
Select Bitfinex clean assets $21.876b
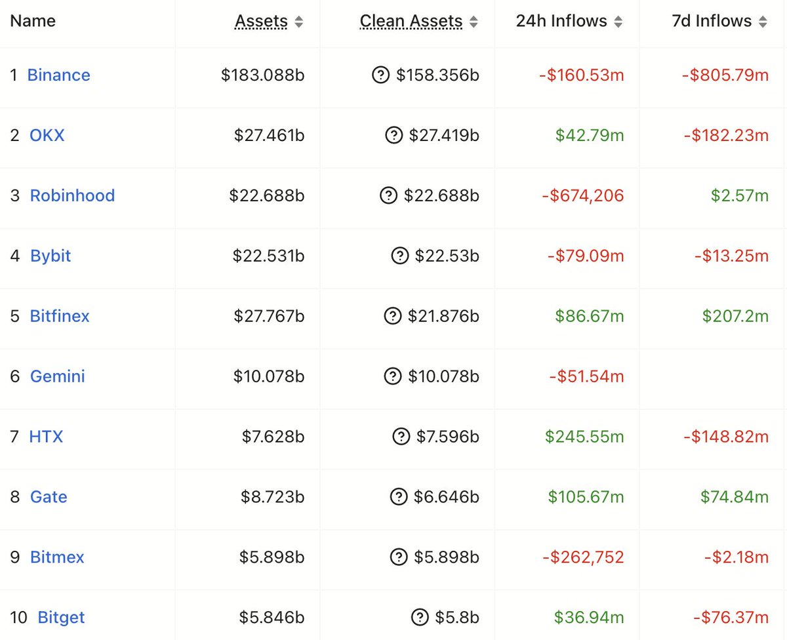(443, 316)
